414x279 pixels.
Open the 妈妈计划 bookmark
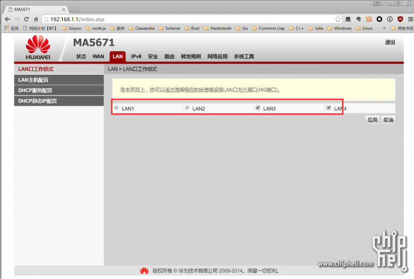click(x=40, y=28)
